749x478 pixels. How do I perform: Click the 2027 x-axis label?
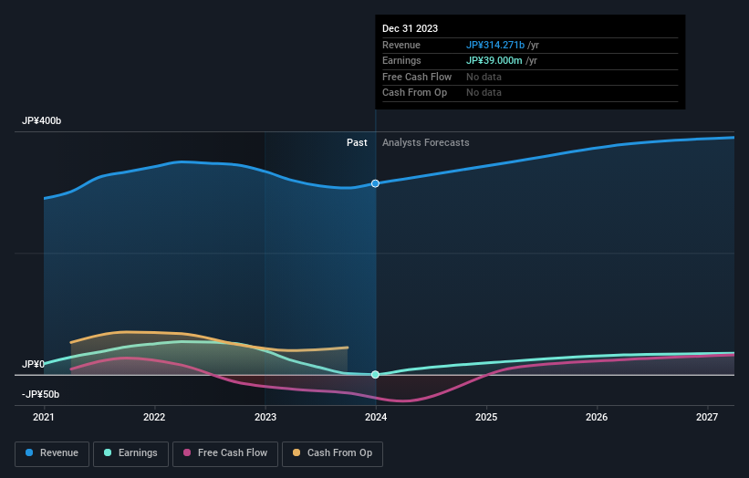(x=707, y=418)
